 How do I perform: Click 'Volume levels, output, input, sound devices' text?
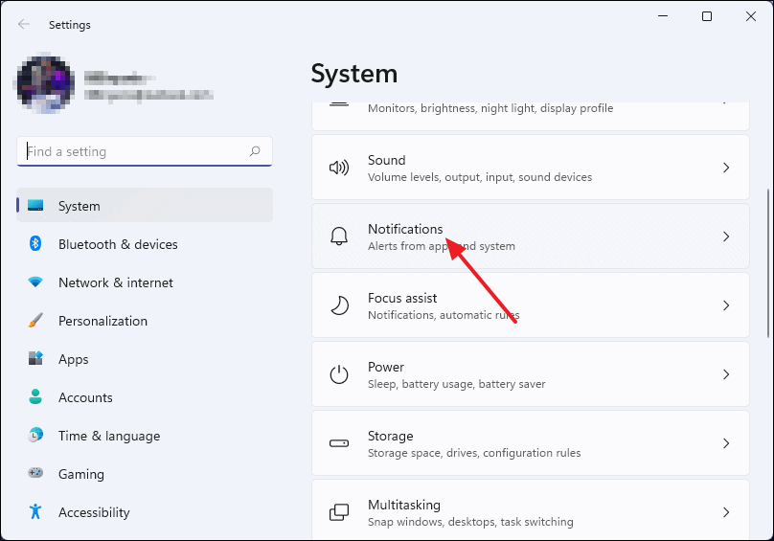pyautogui.click(x=480, y=177)
